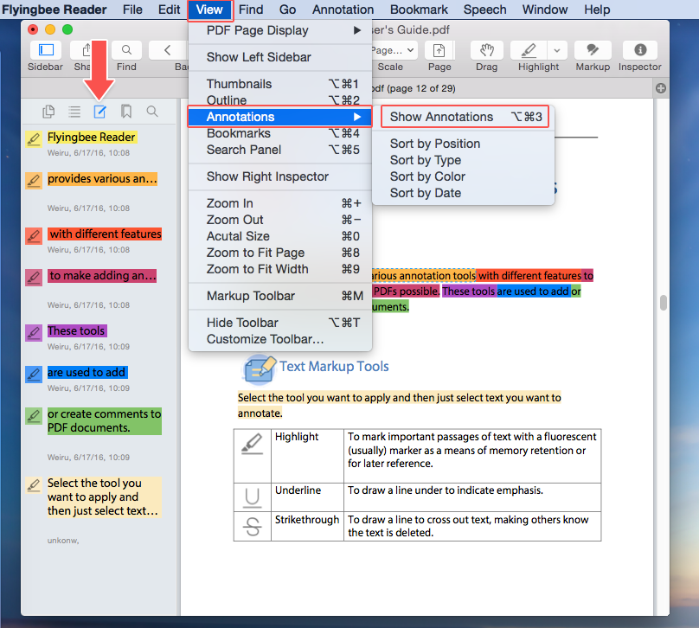Choose Show Right Inspector

[x=280, y=176]
